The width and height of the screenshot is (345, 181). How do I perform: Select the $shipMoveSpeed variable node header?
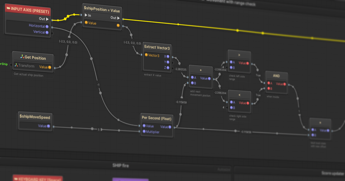[x=35, y=118]
